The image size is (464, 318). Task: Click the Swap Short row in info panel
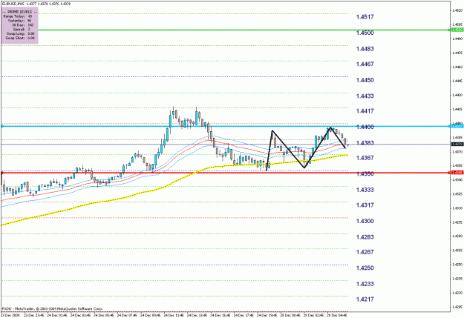pos(20,38)
